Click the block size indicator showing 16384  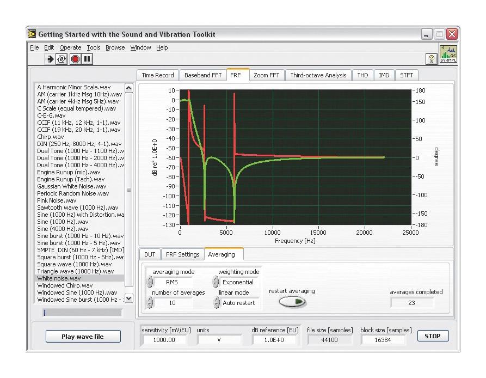point(383,340)
